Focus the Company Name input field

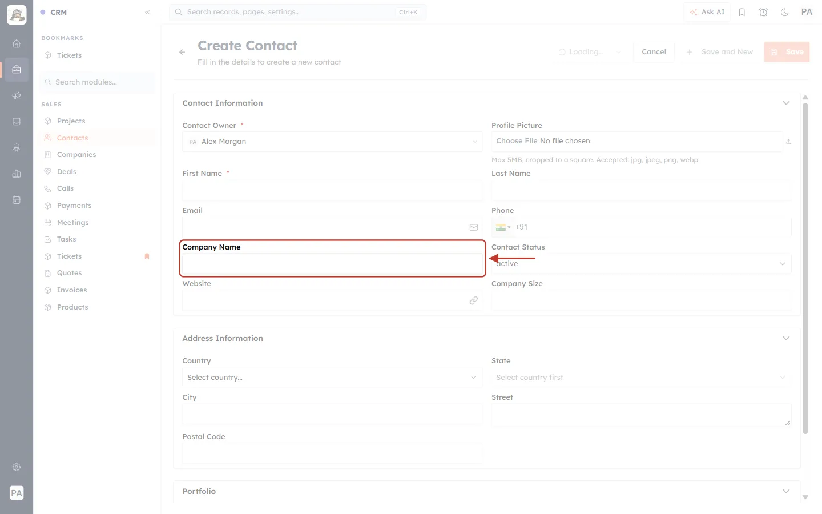332,264
